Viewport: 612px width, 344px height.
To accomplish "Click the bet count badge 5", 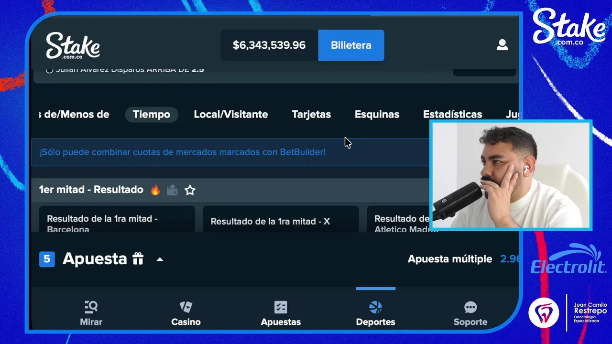I will [47, 259].
